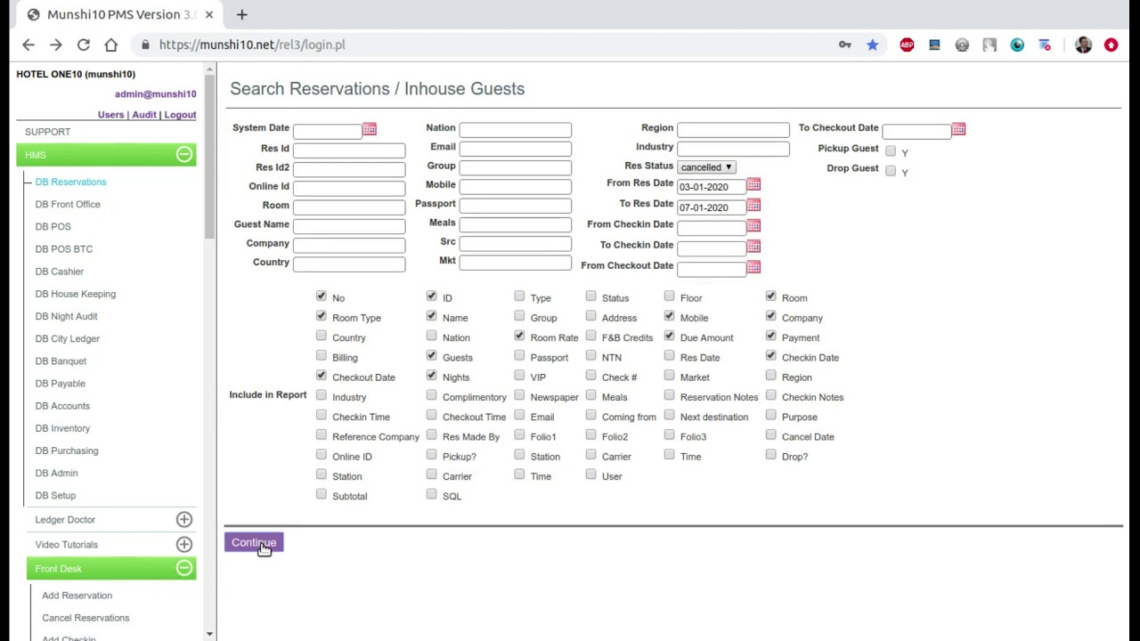The image size is (1140, 641).
Task: Enable the Status column checkbox
Action: (x=590, y=296)
